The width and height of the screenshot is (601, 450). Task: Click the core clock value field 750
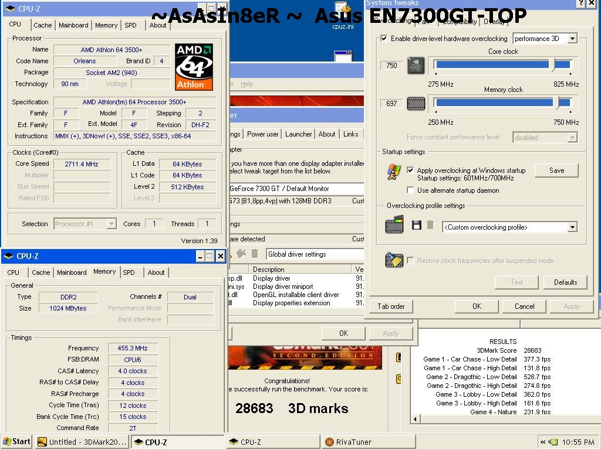391,66
